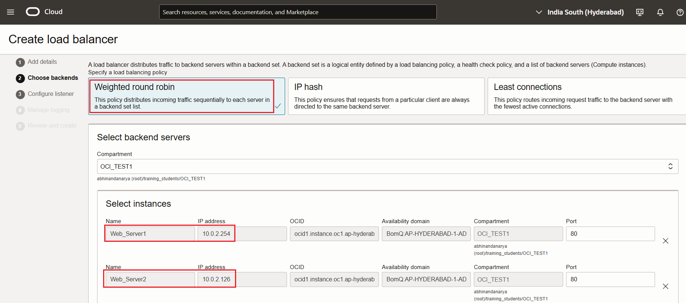Open the hamburger navigation menu
The height and width of the screenshot is (303, 686).
[x=10, y=12]
